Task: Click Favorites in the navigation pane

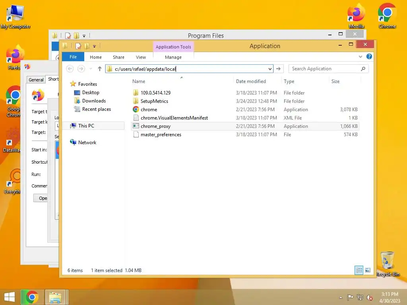Action: [87, 84]
